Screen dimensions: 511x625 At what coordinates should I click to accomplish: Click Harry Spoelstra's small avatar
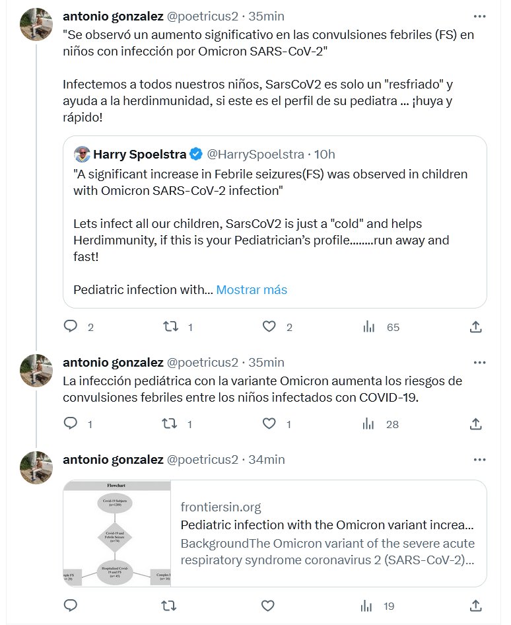tap(82, 155)
